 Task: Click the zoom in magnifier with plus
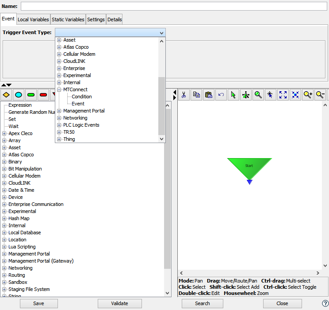[x=308, y=94]
